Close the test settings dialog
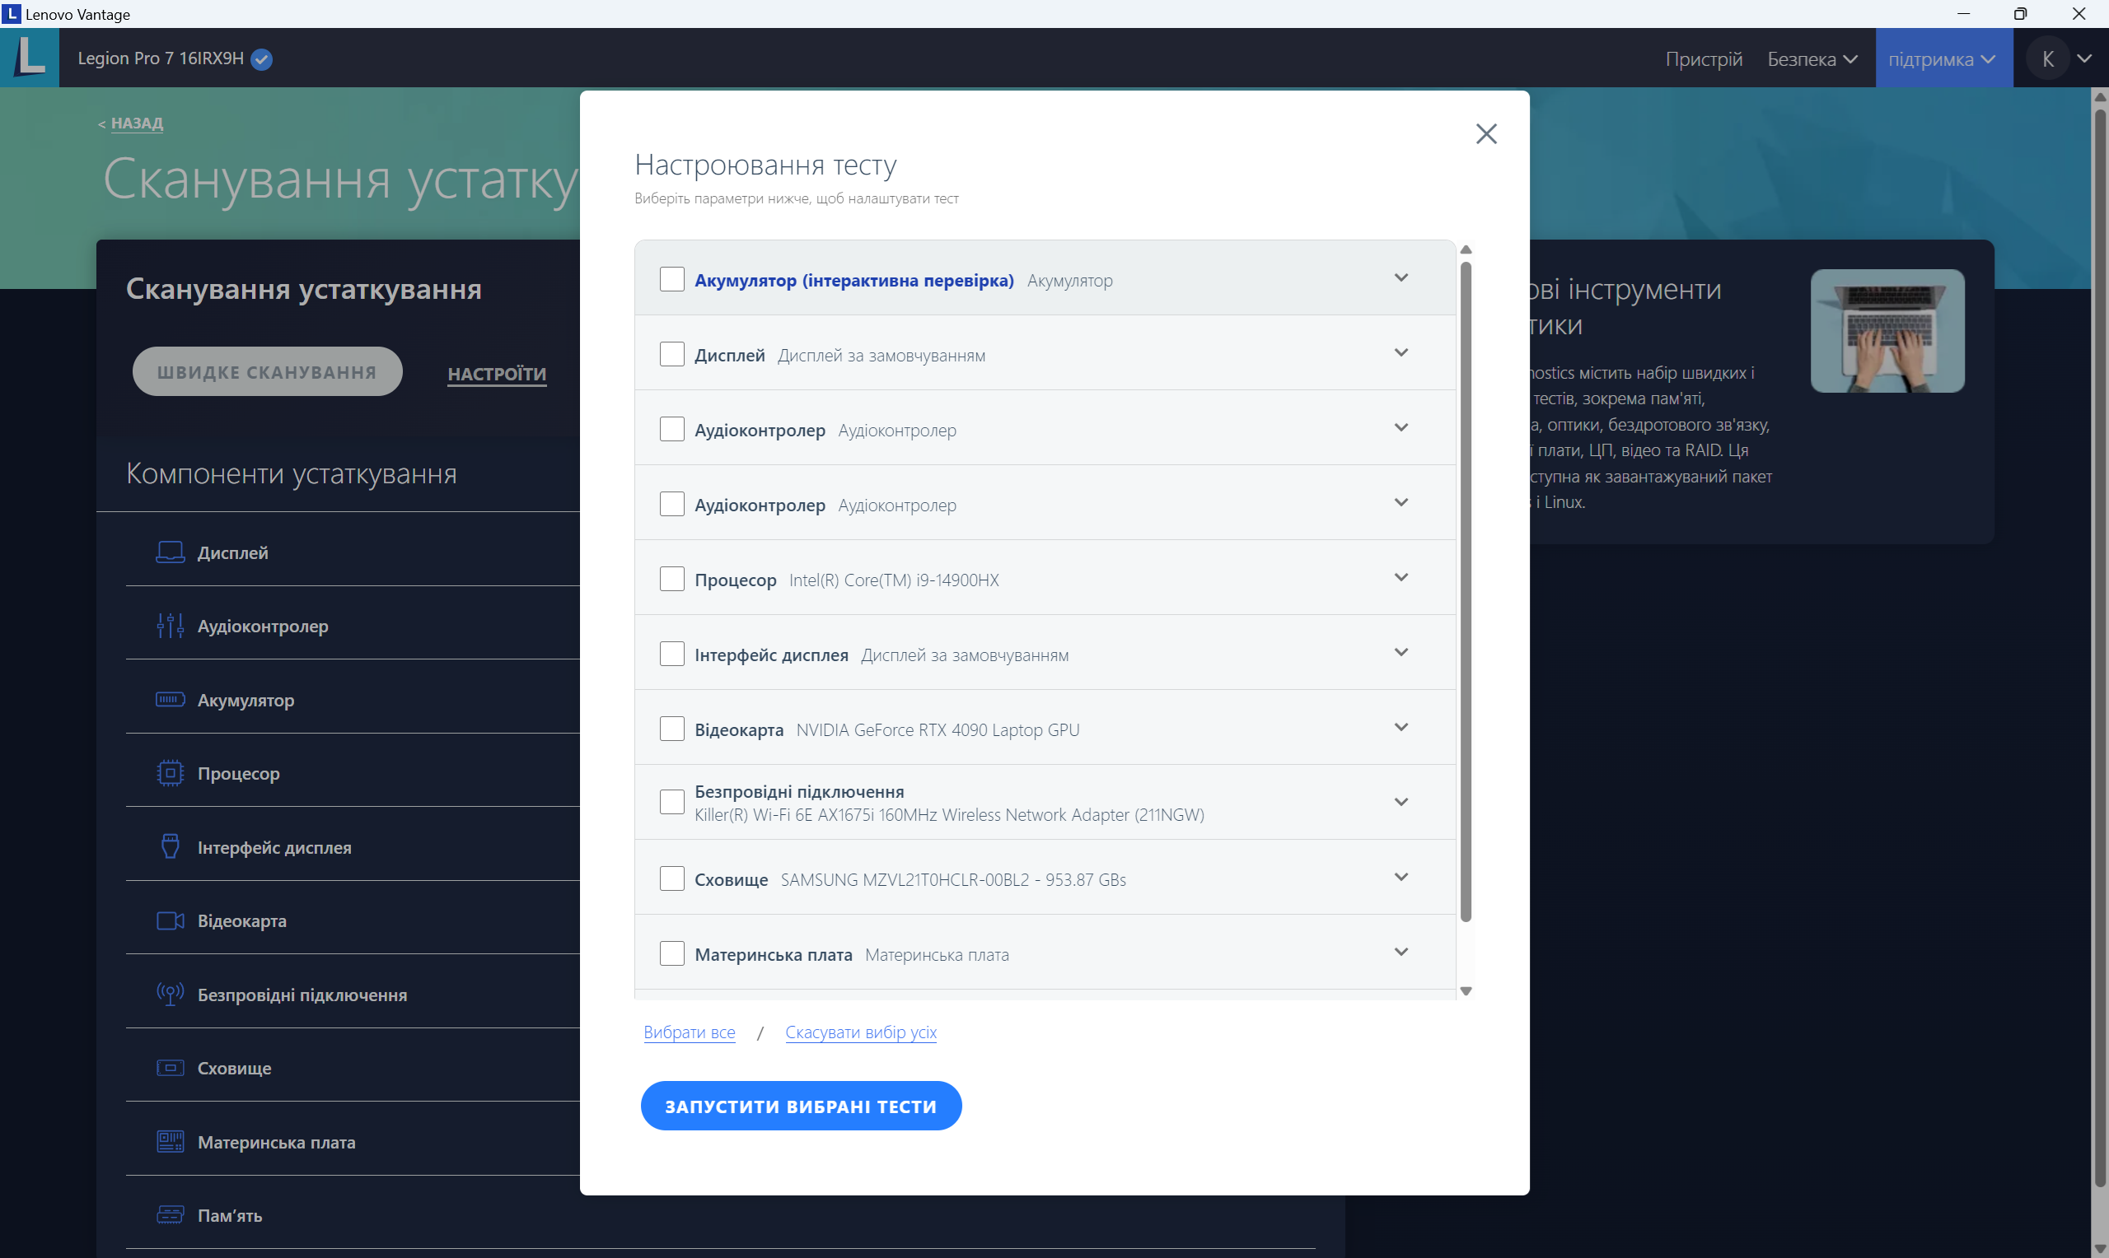 [1485, 134]
